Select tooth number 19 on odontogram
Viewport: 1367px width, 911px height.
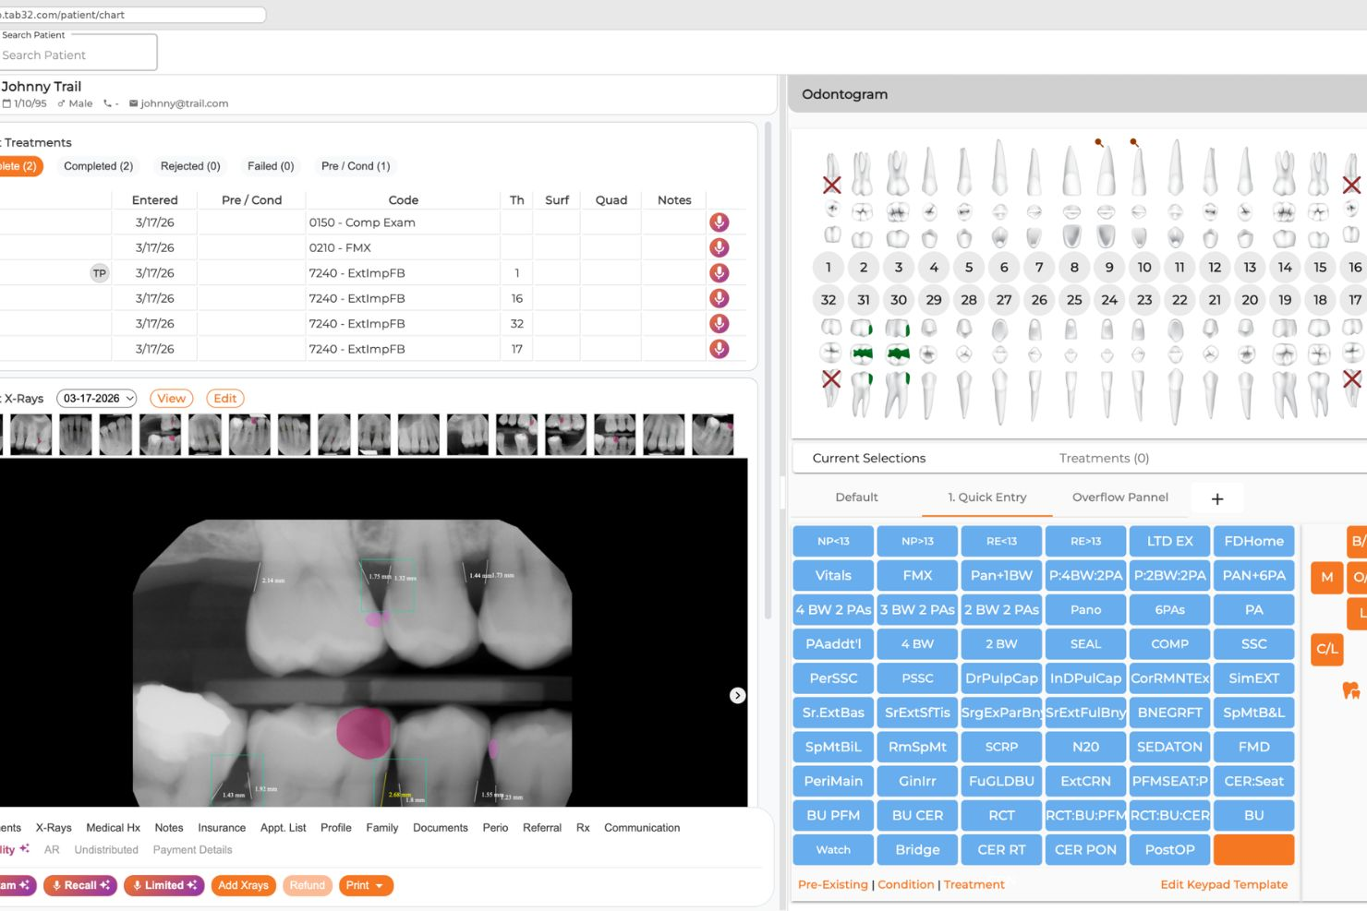[x=1285, y=300]
